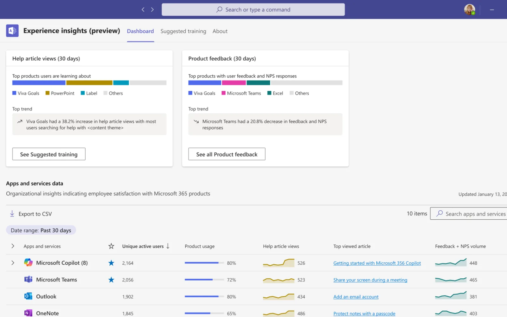This screenshot has width=507, height=317.
Task: Click the See Suggested training button
Action: pyautogui.click(x=49, y=154)
